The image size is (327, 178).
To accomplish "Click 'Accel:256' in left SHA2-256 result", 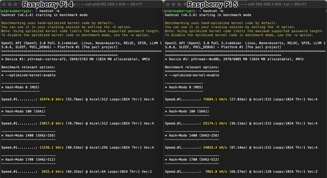I will coord(99,148).
